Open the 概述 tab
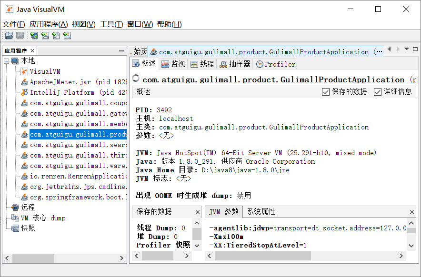421x277 pixels. click(x=144, y=64)
